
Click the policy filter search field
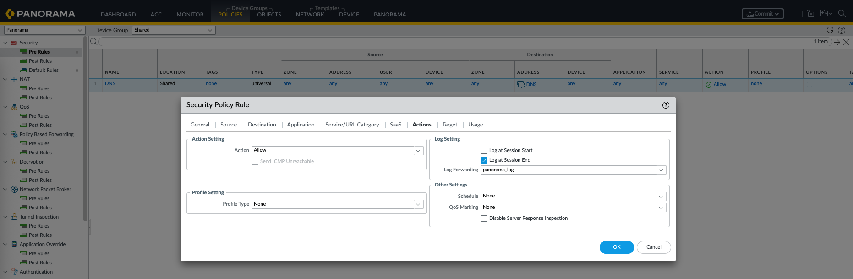pos(454,42)
